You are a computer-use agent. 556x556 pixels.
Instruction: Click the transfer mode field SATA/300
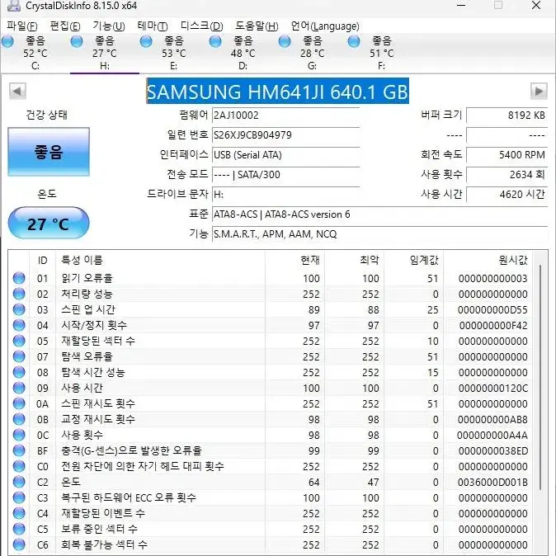click(x=285, y=174)
